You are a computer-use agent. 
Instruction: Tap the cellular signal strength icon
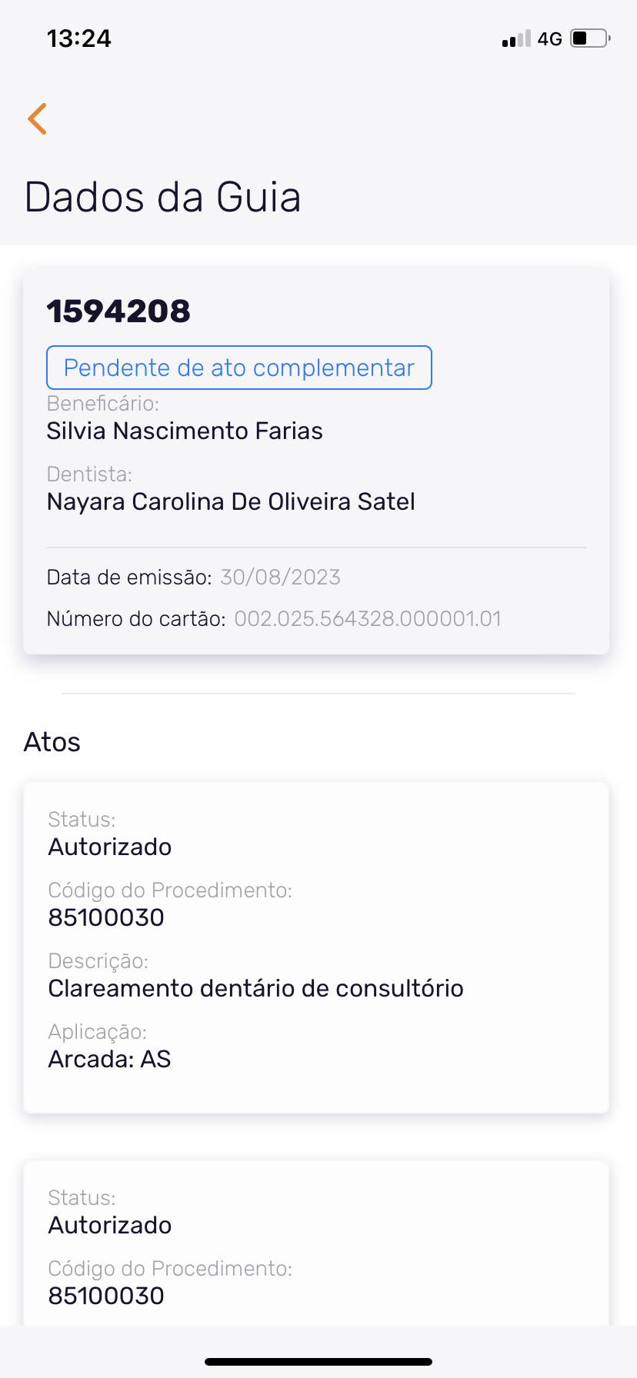(515, 38)
